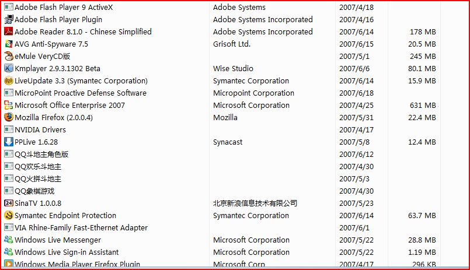Image resolution: width=470 pixels, height=270 pixels.
Task: Click the LiveUpdate 3.3 yellow icon
Action: (x=8, y=80)
